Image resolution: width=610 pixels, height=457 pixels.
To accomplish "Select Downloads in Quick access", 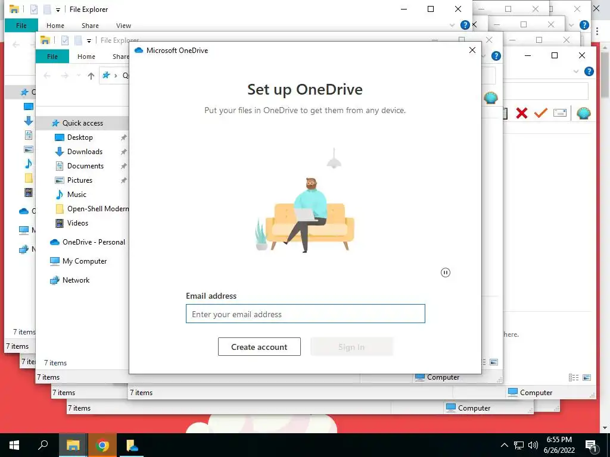I will point(85,152).
